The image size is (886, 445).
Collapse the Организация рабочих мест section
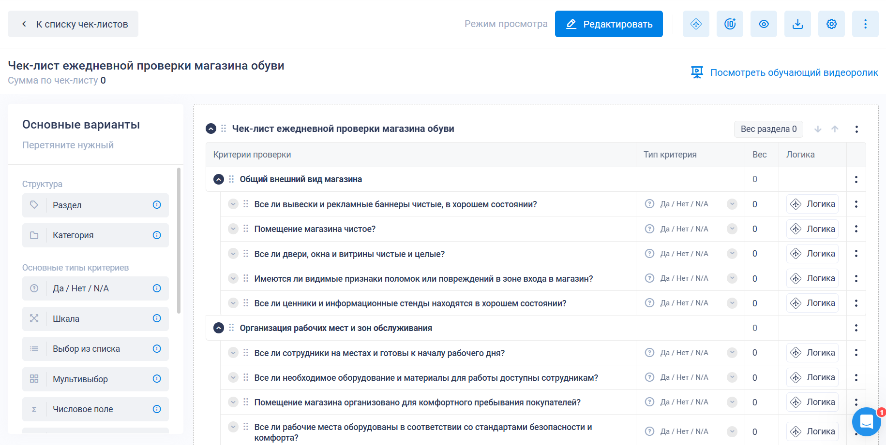click(218, 328)
